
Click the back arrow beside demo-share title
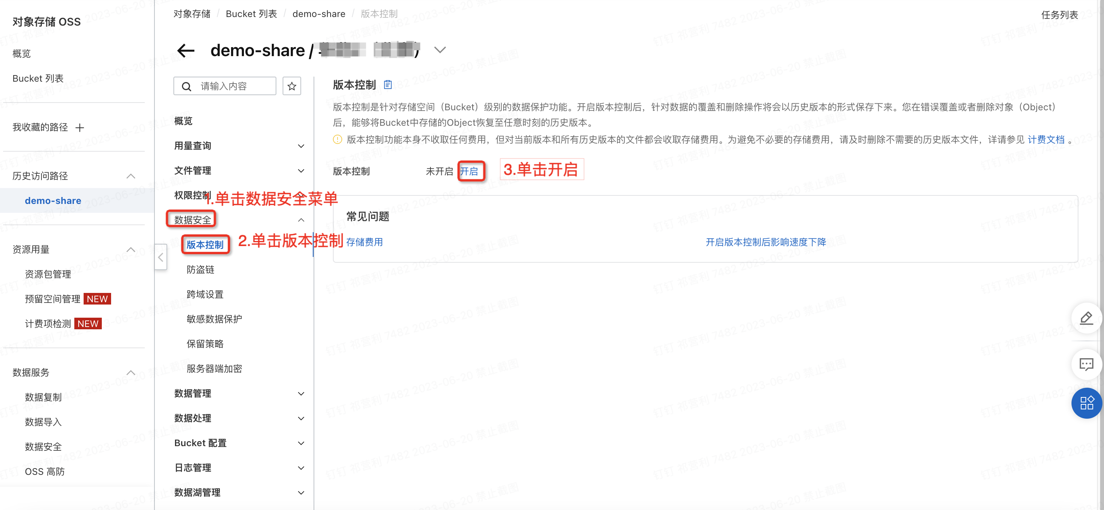(x=185, y=51)
